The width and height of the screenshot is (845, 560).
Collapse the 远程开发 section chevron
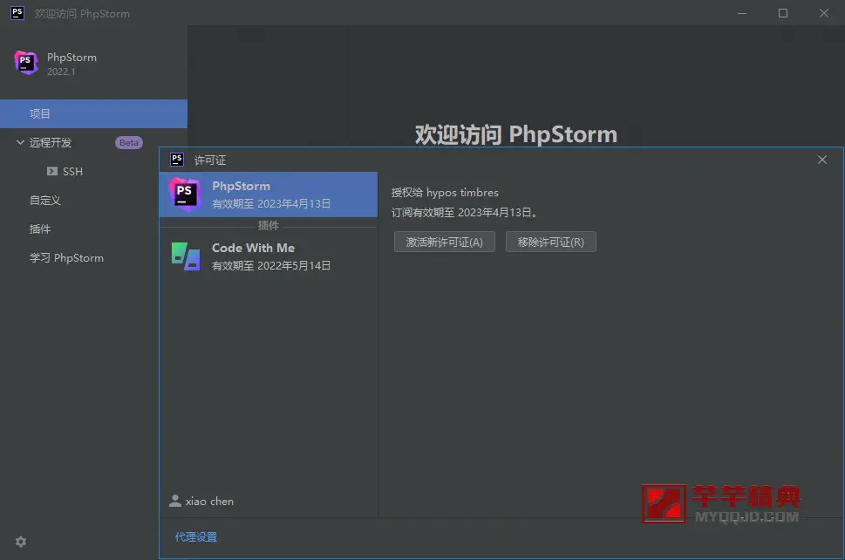pos(20,142)
